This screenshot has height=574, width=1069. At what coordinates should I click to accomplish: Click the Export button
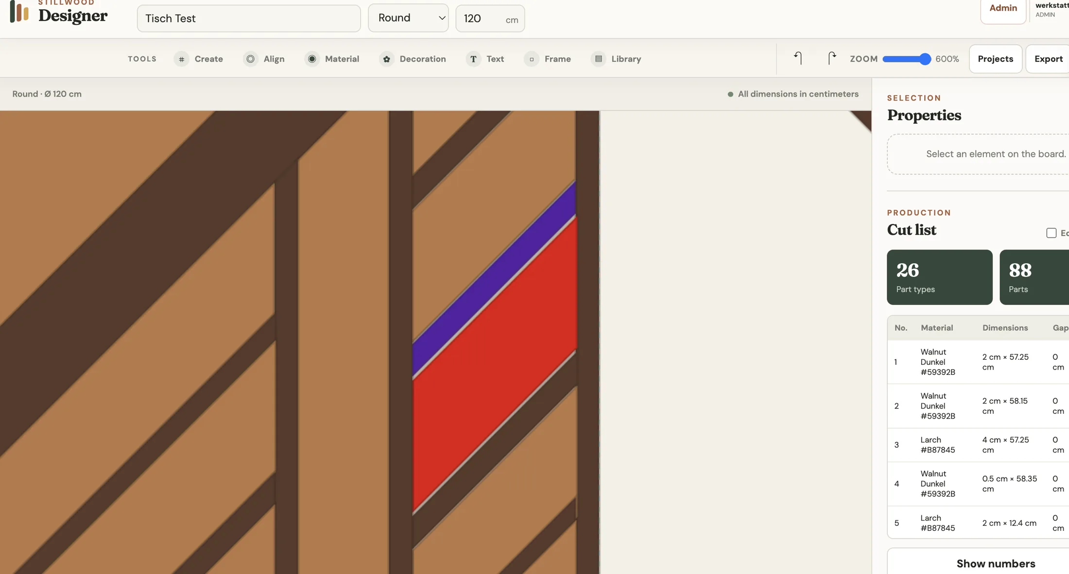coord(1048,59)
